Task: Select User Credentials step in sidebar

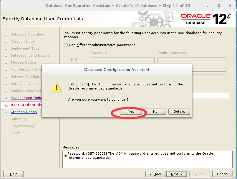Action: pyautogui.click(x=26, y=105)
